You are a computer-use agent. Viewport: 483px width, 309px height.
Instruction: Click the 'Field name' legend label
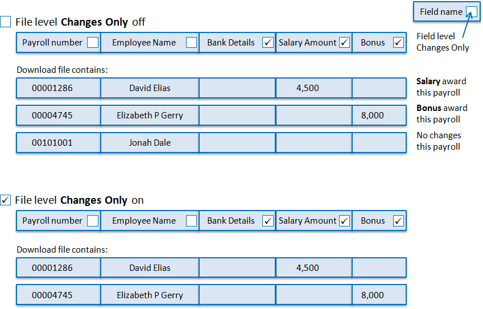coord(441,11)
